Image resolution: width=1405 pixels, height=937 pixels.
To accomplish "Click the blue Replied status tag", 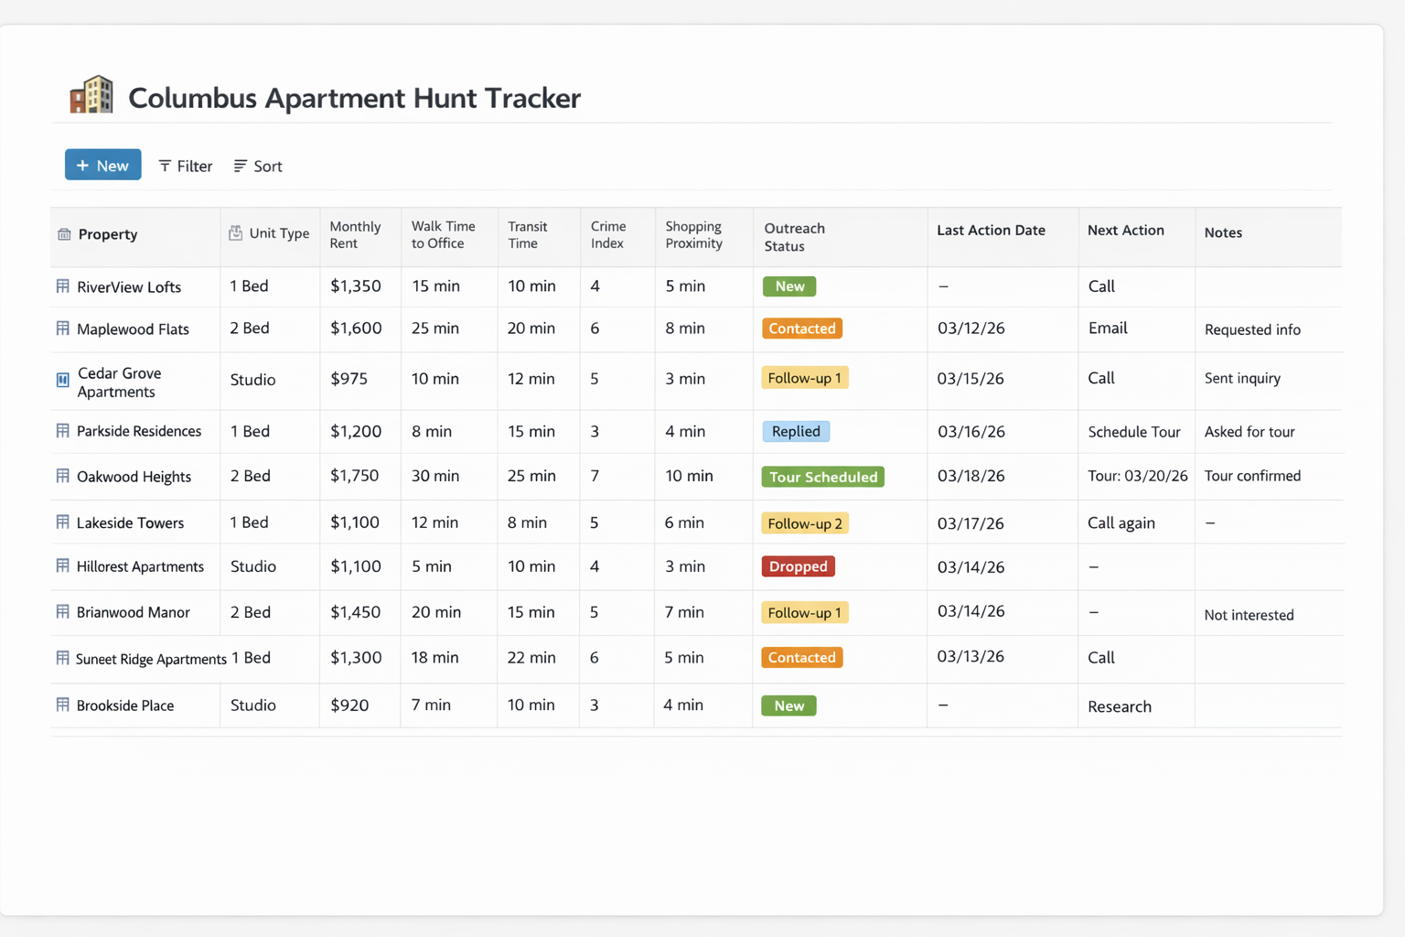I will pos(796,431).
